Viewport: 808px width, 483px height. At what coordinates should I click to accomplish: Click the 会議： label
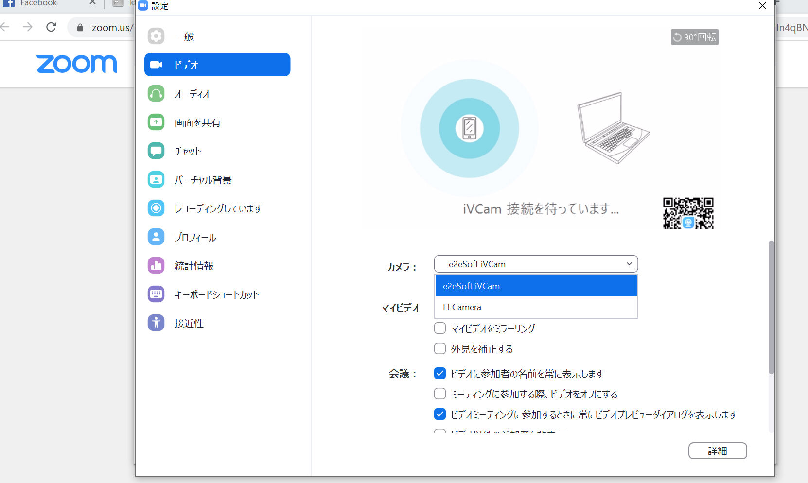point(403,373)
